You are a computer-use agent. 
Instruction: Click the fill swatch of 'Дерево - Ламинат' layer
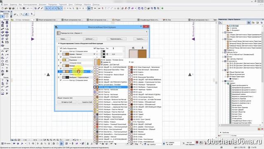click(x=66, y=54)
